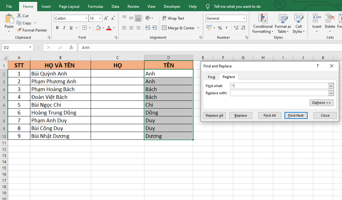Toggle Wrap Text for selected cells

point(173,18)
